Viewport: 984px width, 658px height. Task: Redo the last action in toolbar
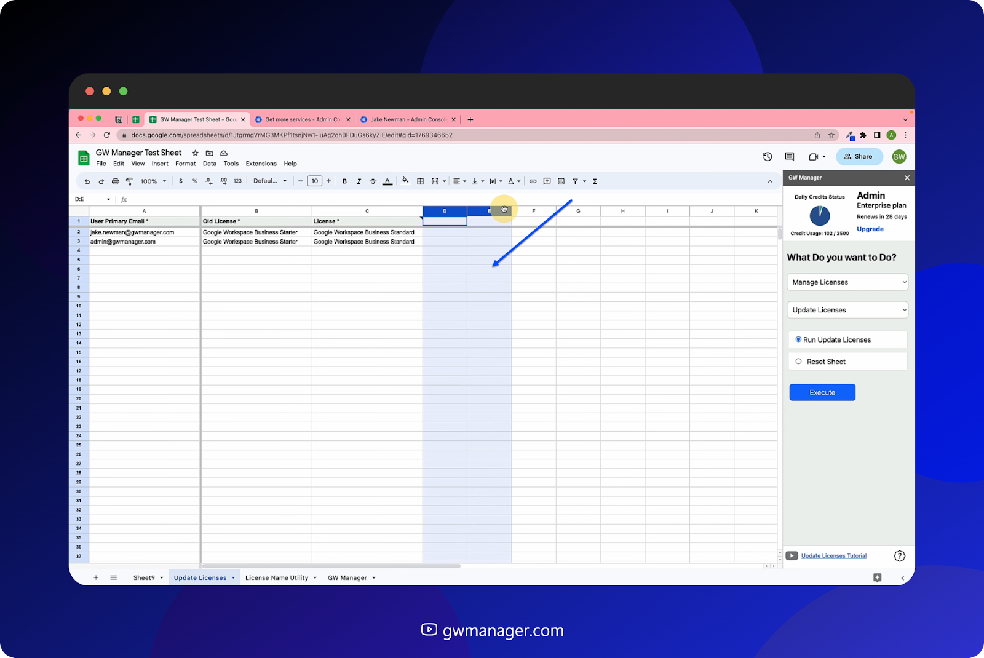(x=101, y=181)
